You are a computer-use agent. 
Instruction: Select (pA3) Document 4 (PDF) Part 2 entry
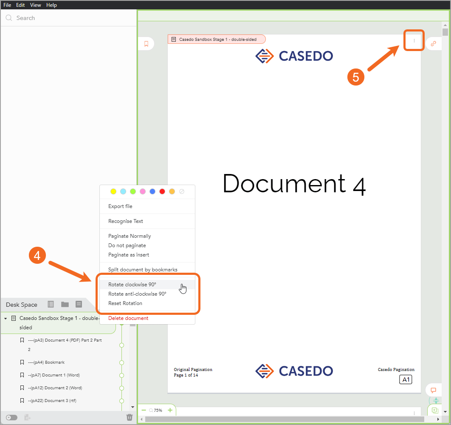[x=65, y=345]
